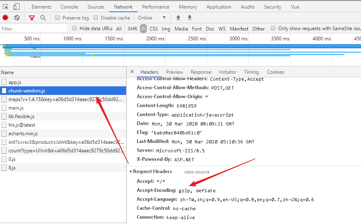The height and width of the screenshot is (224, 361).
Task: Select the echarts.min.js request
Action: click(x=63, y=134)
